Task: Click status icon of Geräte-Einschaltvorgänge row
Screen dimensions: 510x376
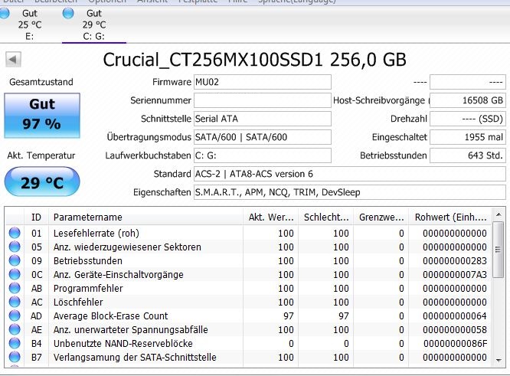Action: pos(15,274)
